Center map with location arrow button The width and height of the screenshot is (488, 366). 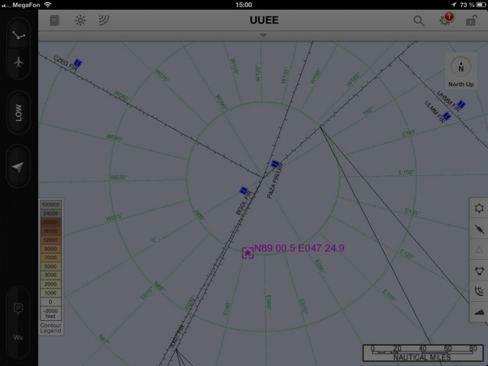click(x=18, y=167)
